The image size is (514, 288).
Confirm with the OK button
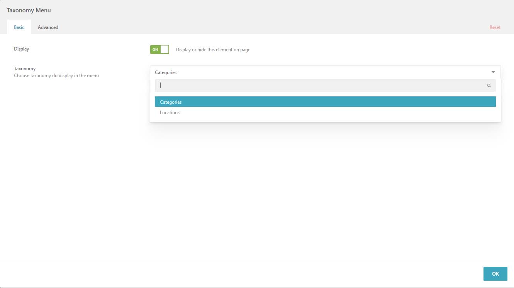[495, 274]
